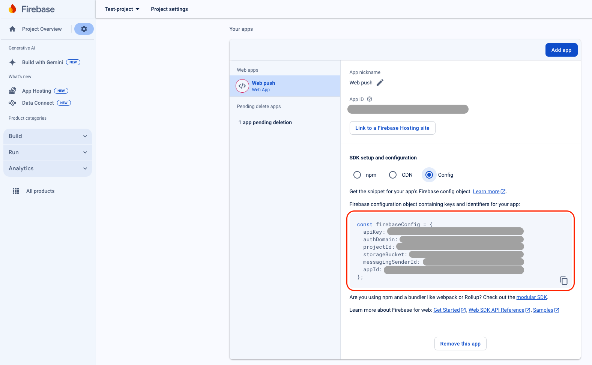The height and width of the screenshot is (365, 592).
Task: Click the App ID help question icon
Action: click(370, 99)
